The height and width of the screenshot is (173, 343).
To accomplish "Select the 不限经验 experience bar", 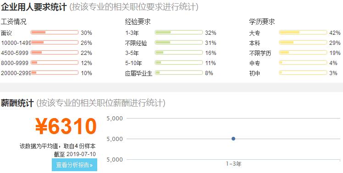I will click(x=179, y=43).
